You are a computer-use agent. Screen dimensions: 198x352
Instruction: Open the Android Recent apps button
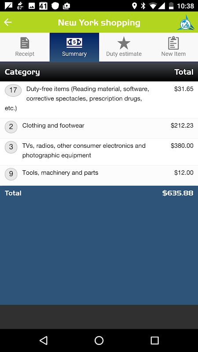click(154, 341)
